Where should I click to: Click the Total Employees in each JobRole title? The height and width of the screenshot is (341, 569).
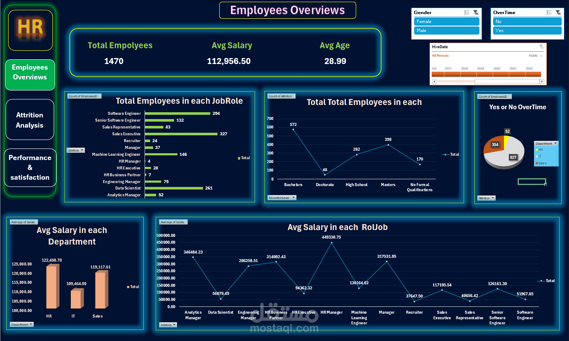coord(180,101)
